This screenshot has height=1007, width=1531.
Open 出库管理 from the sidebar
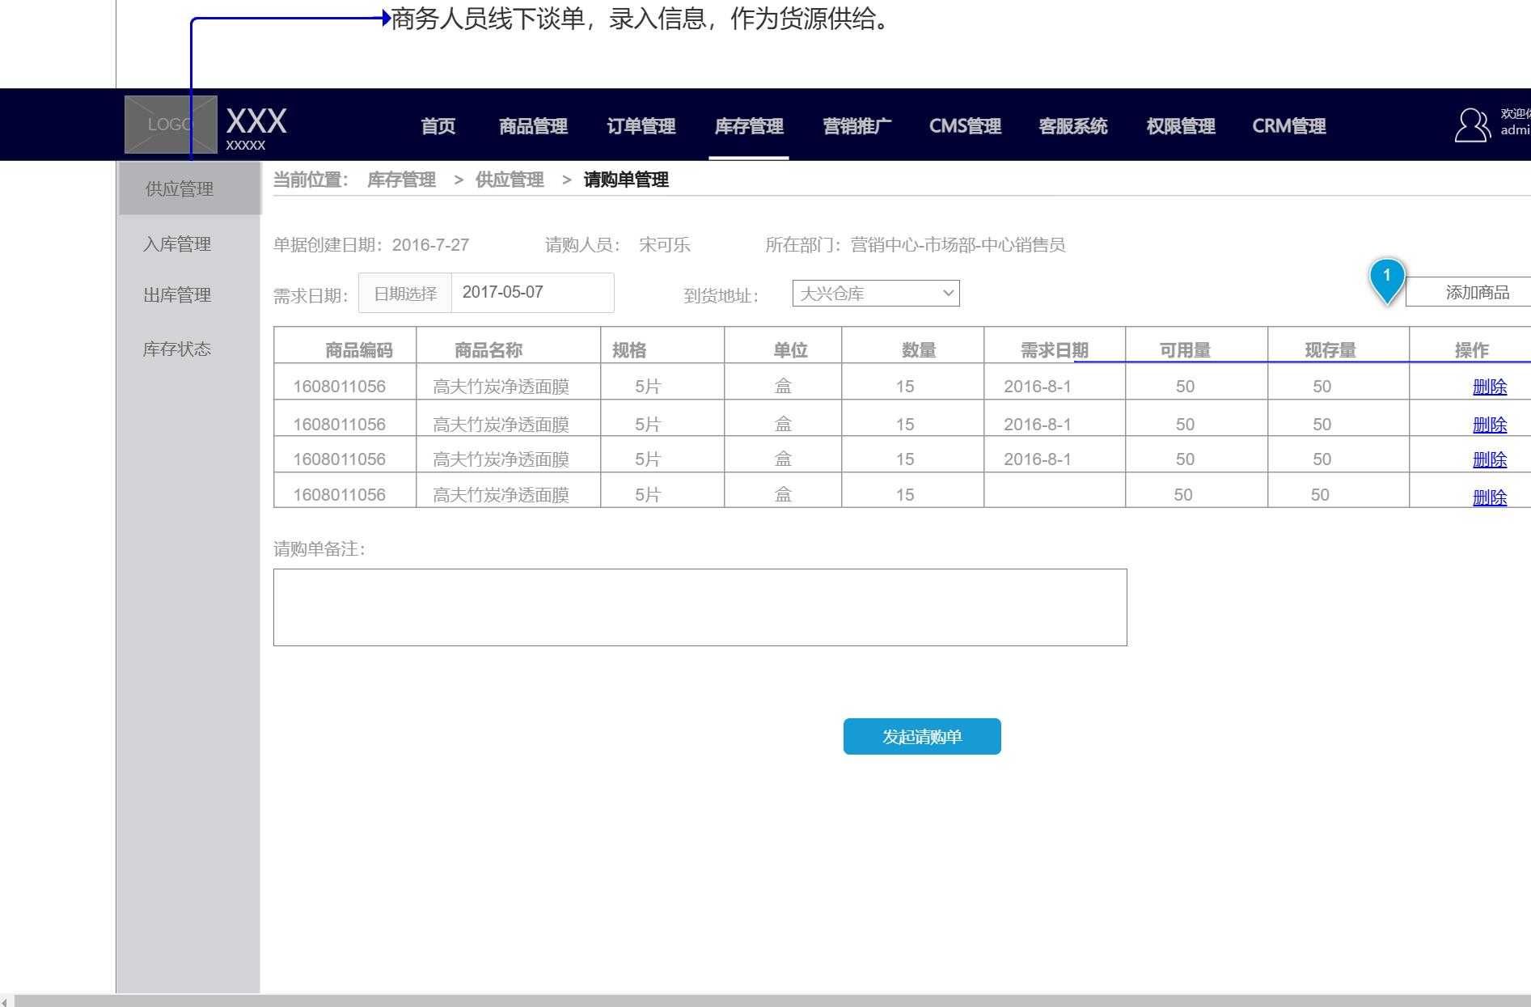(176, 295)
